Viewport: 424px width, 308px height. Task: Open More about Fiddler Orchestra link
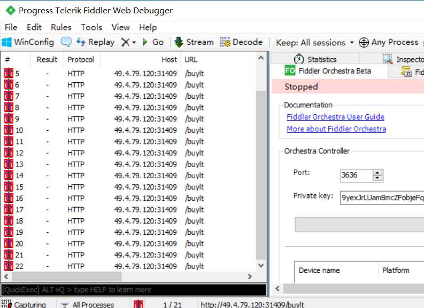click(336, 129)
